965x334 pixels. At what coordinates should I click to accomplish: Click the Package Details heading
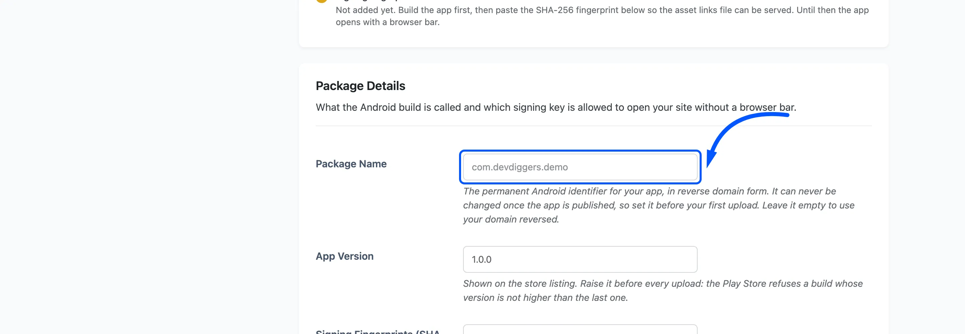[x=361, y=86]
